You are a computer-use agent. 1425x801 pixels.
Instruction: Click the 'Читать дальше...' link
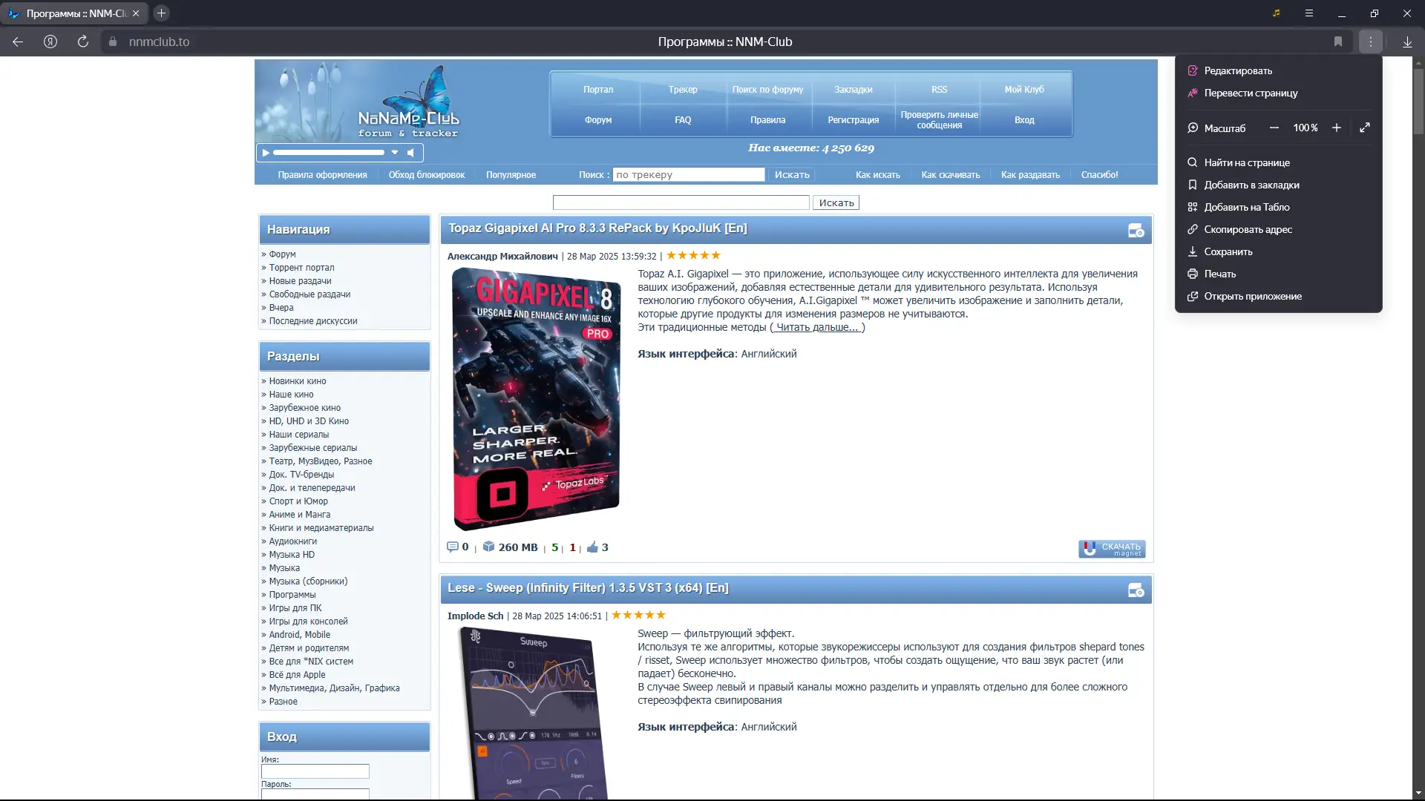[x=816, y=328]
